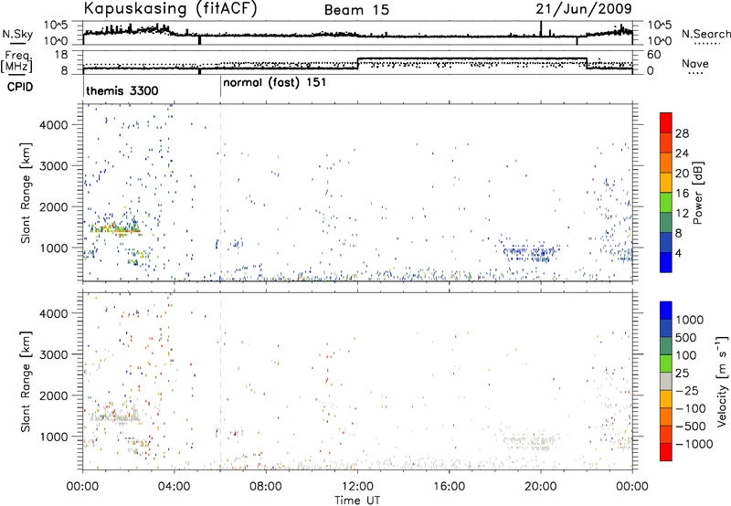Click the "Velocity [m s⁻¹]" colorbar title
The width and height of the screenshot is (731, 506).
click(x=723, y=381)
